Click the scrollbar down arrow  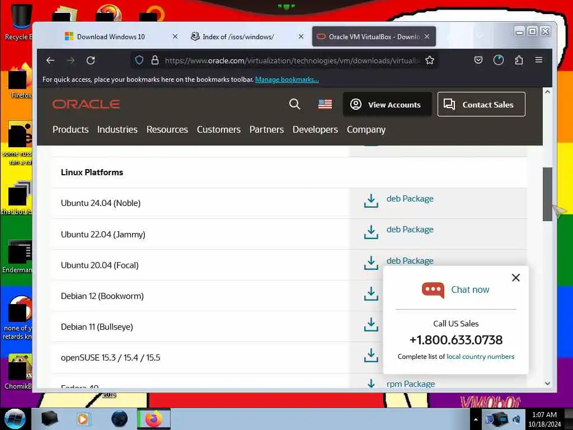pyautogui.click(x=547, y=383)
